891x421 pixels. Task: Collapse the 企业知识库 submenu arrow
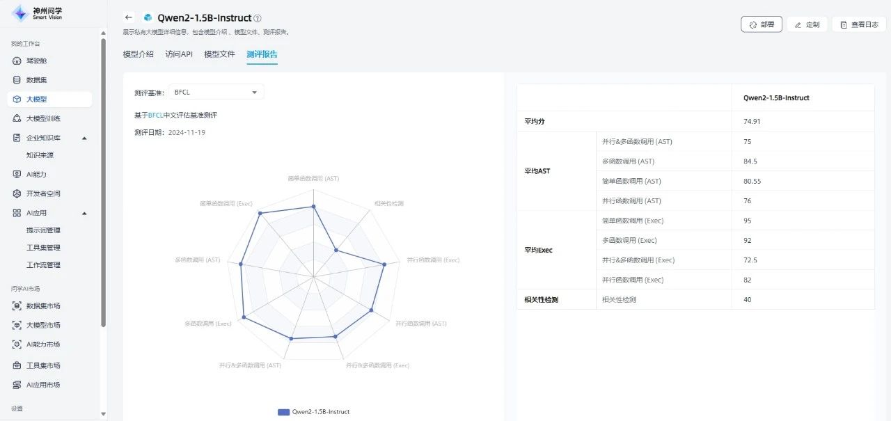click(x=84, y=138)
